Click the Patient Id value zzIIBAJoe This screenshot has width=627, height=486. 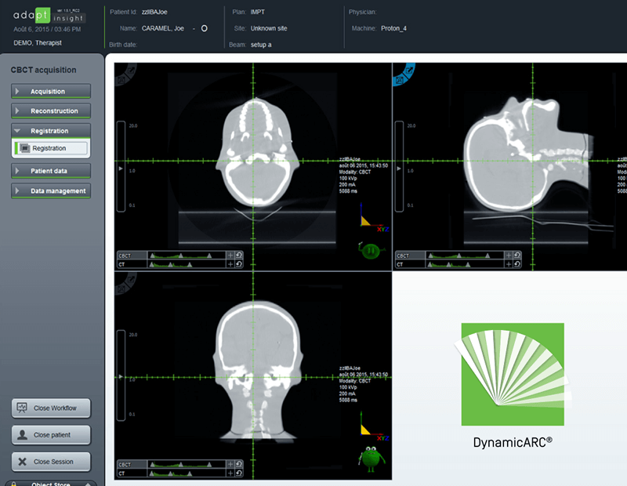(154, 12)
